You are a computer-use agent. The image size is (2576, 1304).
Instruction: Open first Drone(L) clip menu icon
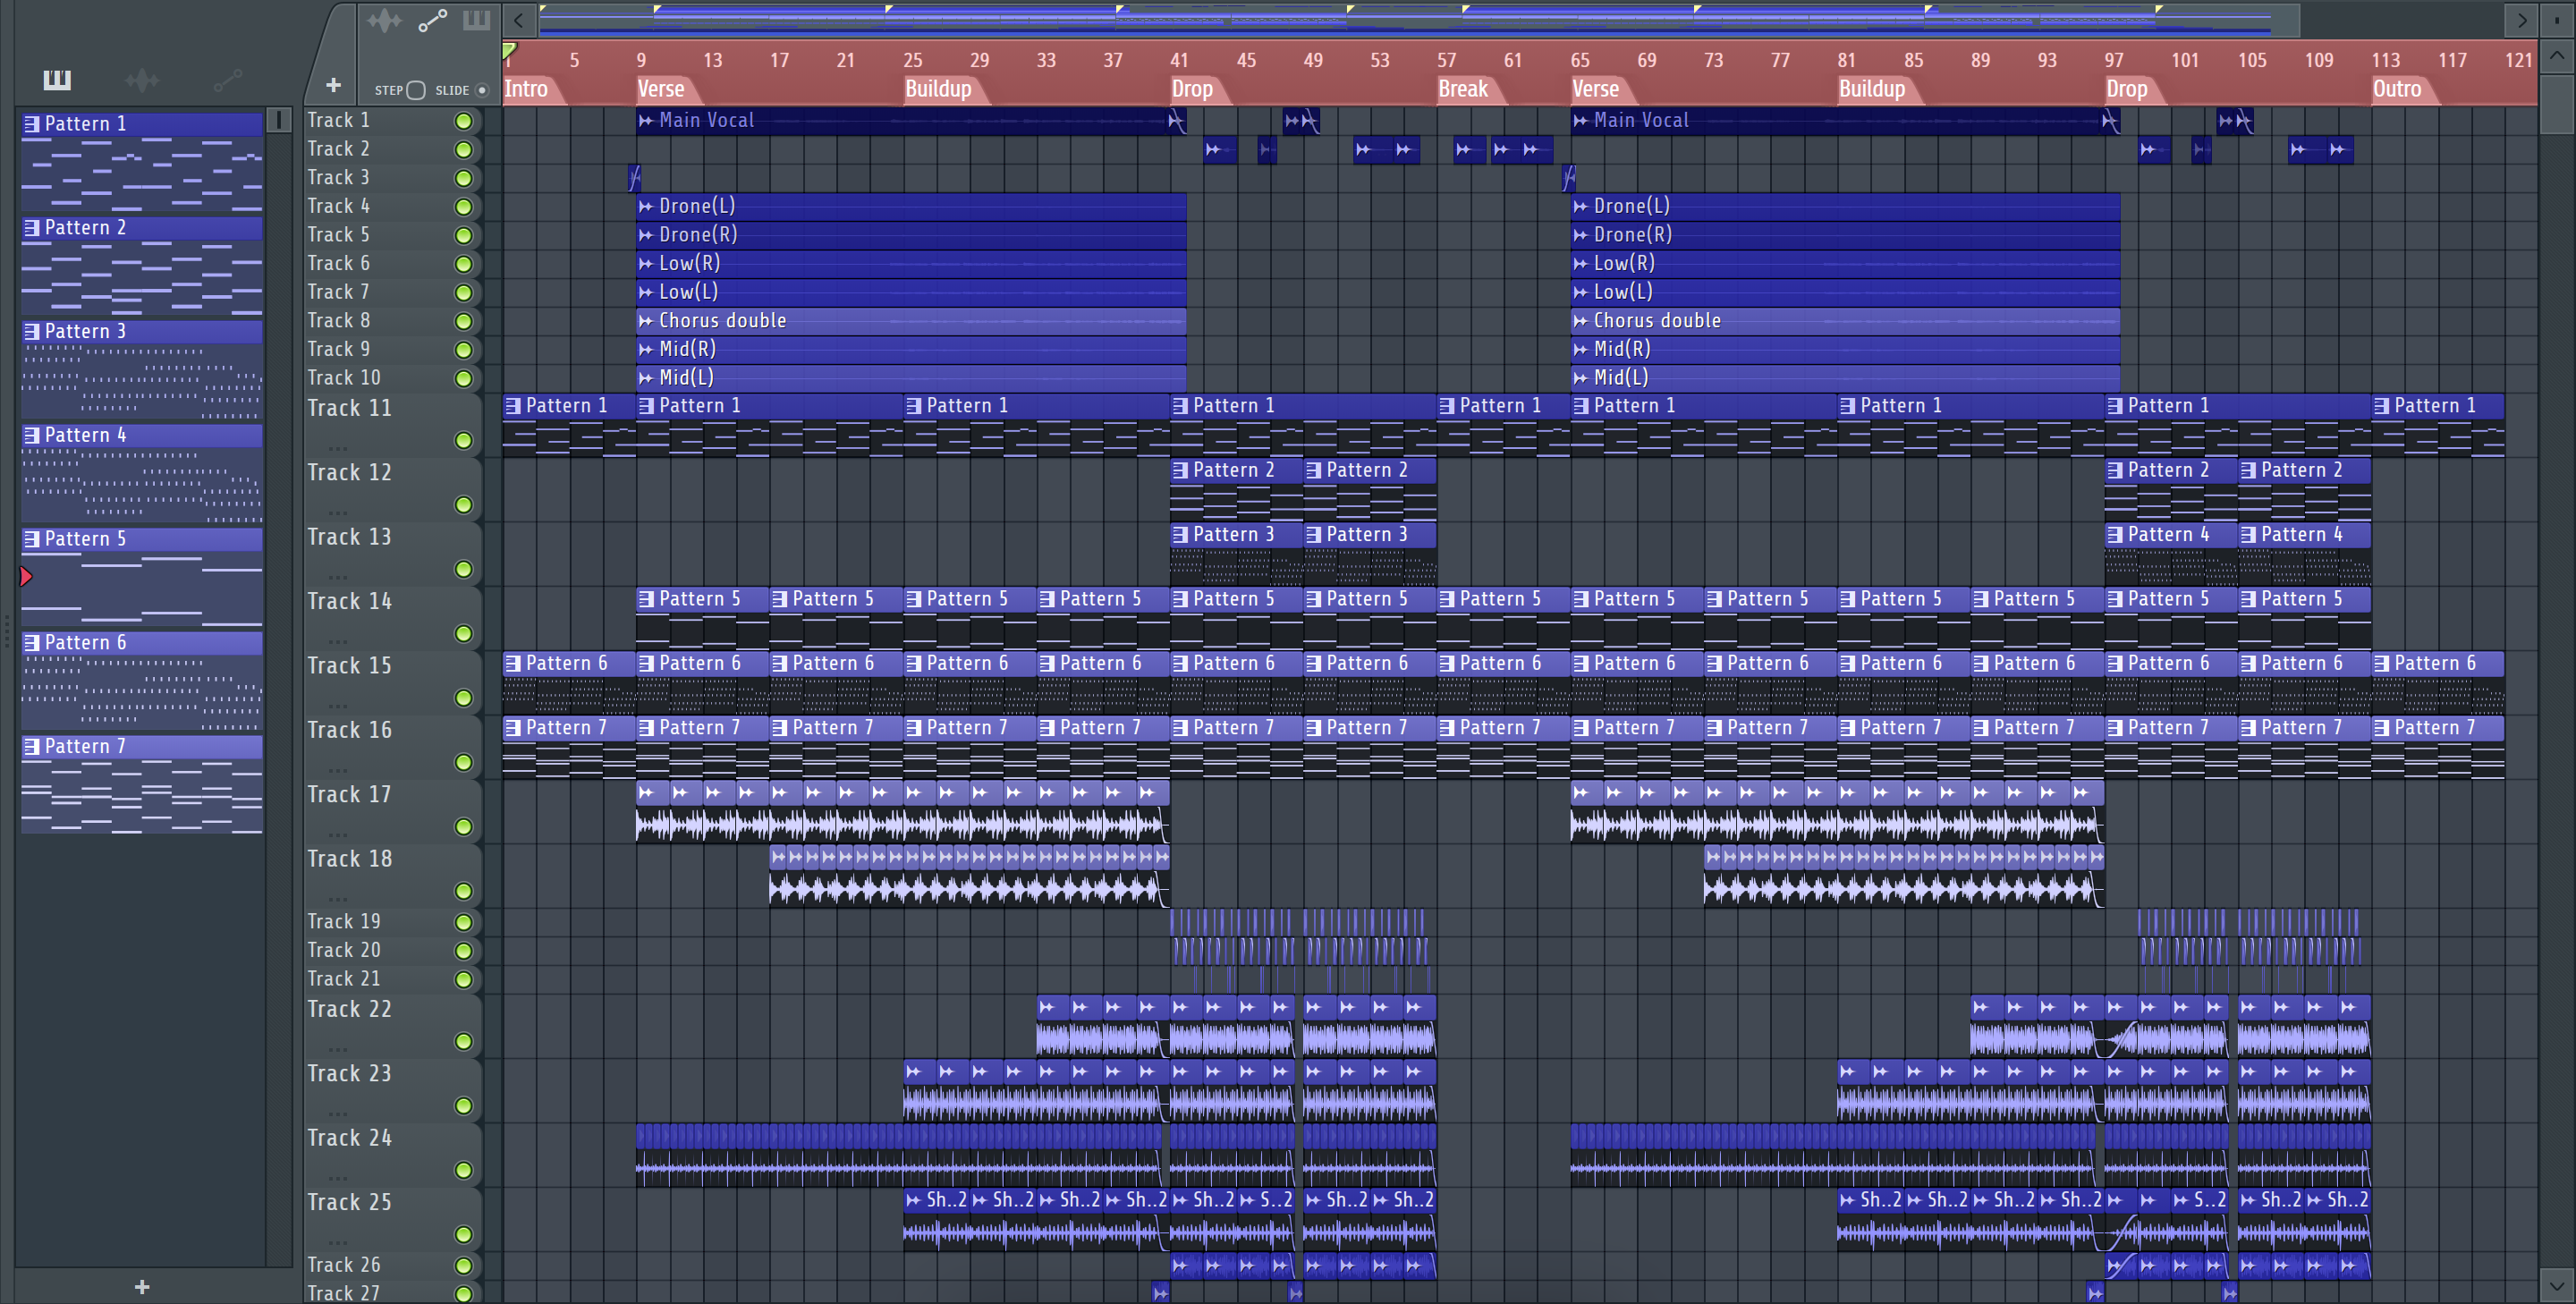tap(646, 207)
